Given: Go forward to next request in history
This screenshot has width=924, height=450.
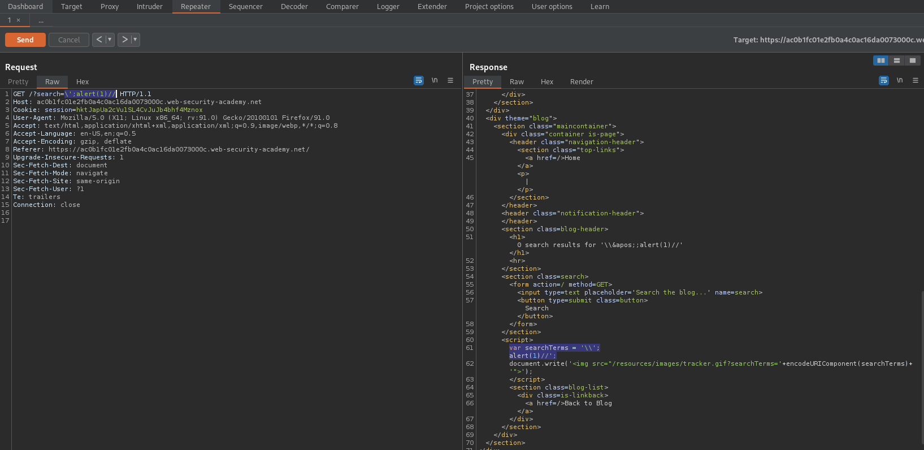Looking at the screenshot, I should tap(125, 40).
